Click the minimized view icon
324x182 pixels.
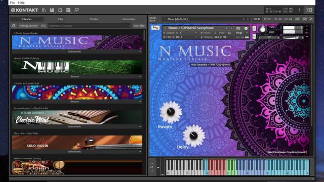pos(76,10)
